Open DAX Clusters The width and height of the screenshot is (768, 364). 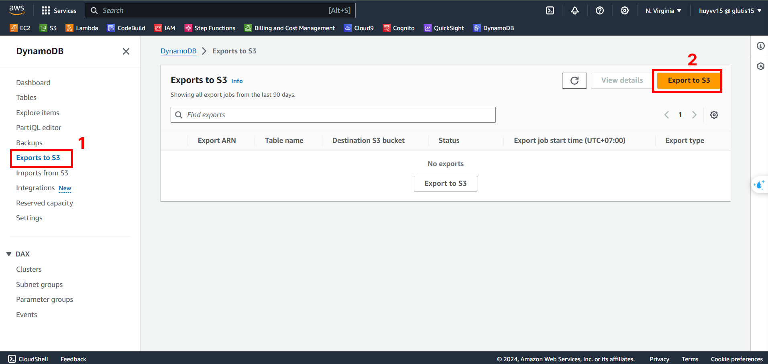tap(29, 269)
